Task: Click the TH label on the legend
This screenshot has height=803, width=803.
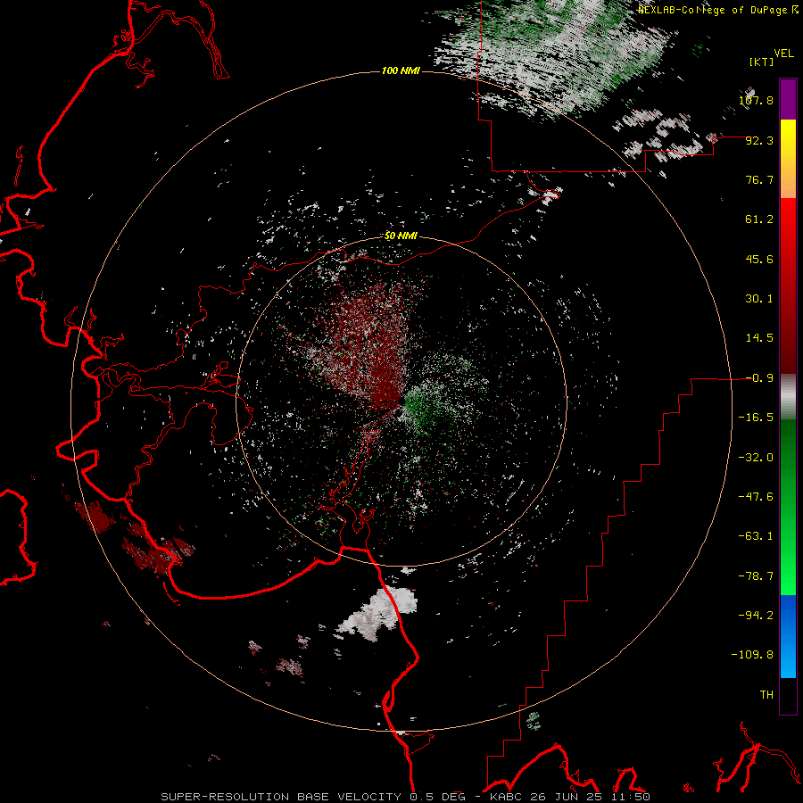Action: tap(766, 695)
